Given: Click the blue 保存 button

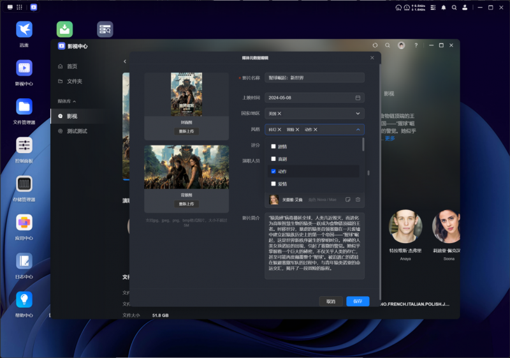Looking at the screenshot, I should pyautogui.click(x=358, y=301).
